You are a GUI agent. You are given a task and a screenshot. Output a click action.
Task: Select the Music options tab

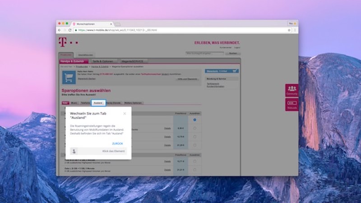point(74,103)
